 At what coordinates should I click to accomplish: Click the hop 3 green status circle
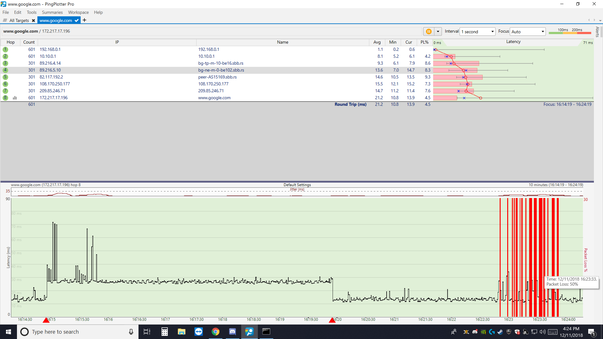point(5,63)
